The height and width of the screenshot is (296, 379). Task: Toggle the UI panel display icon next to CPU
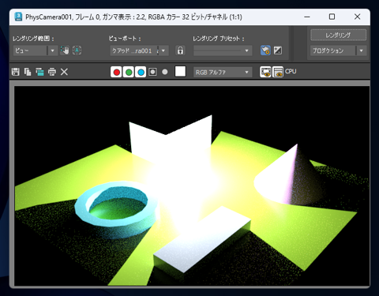(278, 72)
